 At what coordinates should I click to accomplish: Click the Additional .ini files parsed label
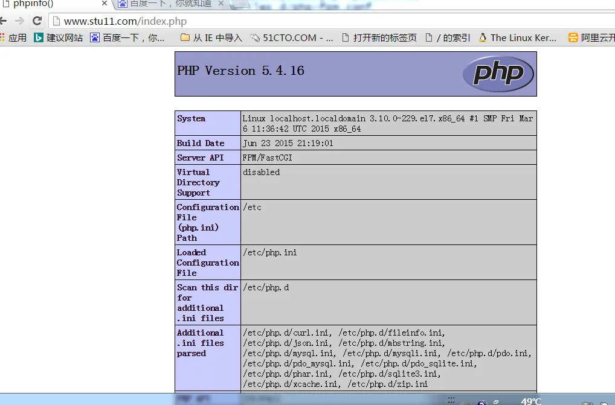click(x=201, y=343)
